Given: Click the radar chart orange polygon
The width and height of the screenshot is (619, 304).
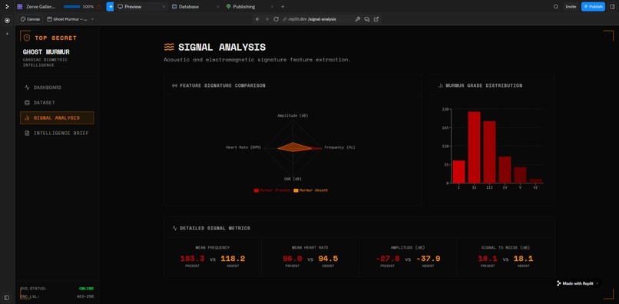Looking at the screenshot, I should [x=294, y=147].
